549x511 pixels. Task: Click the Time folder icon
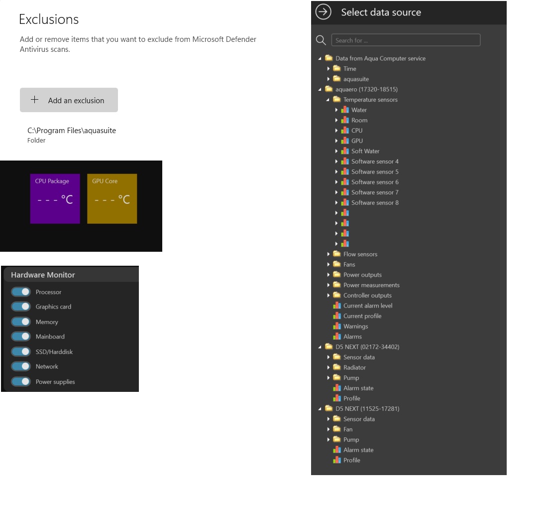coord(337,68)
